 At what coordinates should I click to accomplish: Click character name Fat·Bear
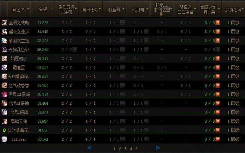click(x=19, y=139)
